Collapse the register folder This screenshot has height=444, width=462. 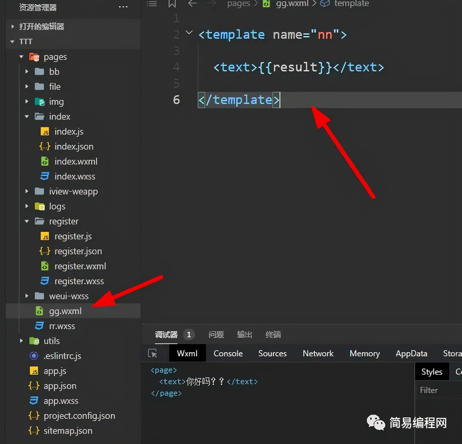[x=27, y=221]
